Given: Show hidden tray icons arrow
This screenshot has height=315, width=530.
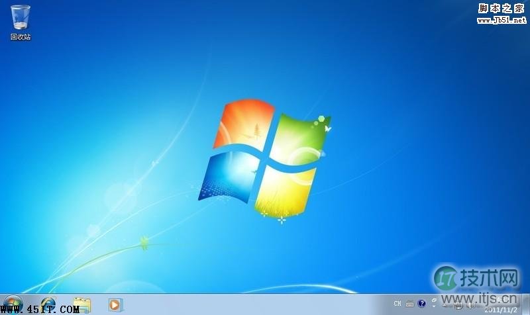Looking at the screenshot, I should click(445, 305).
